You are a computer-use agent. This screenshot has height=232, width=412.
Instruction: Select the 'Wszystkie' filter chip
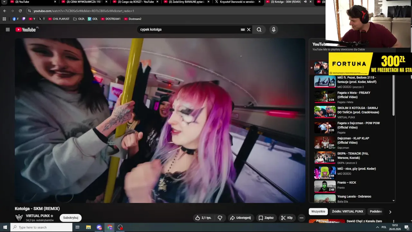[x=318, y=212]
